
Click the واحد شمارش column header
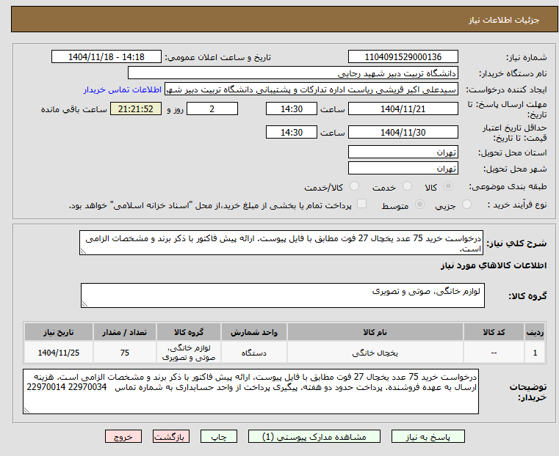click(254, 332)
